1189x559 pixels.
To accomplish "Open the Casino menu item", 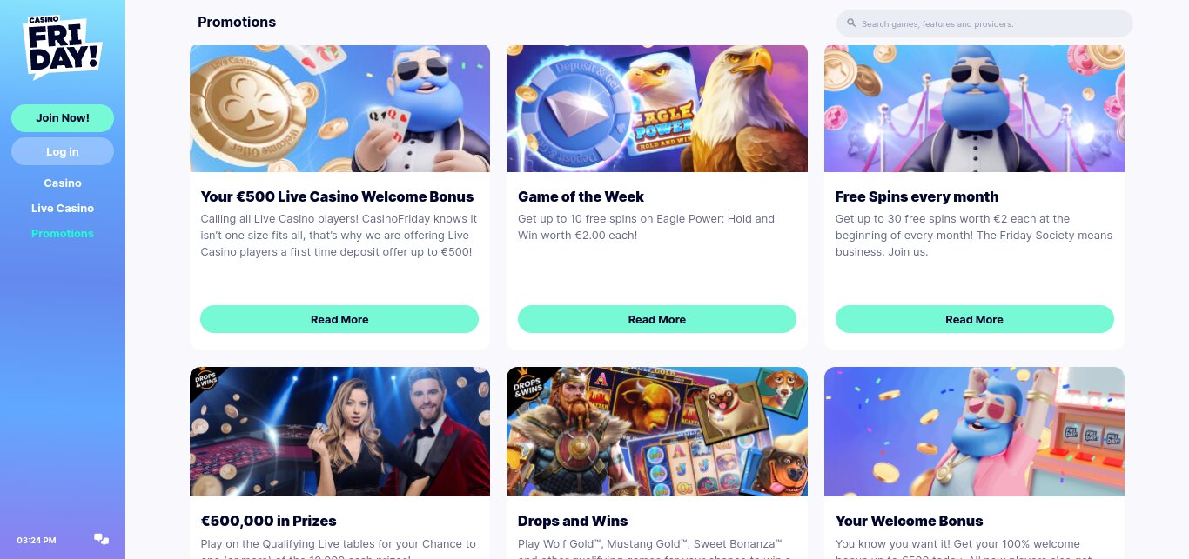I will (x=63, y=183).
